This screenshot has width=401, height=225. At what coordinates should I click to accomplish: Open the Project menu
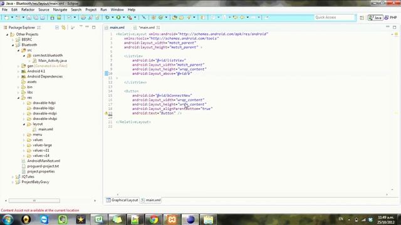(x=91, y=10)
